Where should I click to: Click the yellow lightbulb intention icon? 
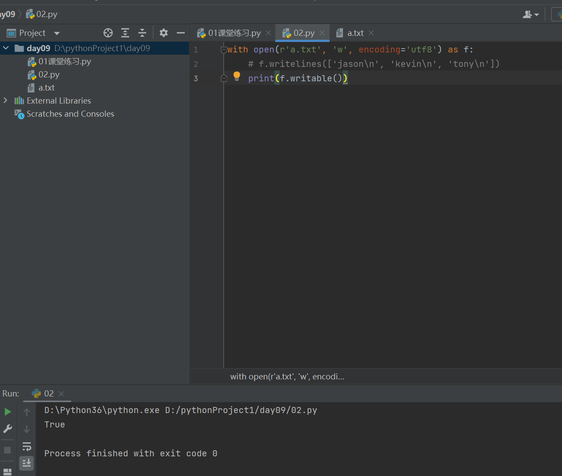tap(237, 76)
